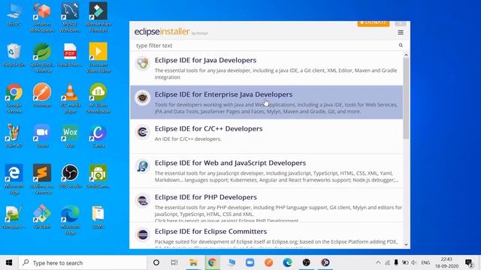
Task: Close the Eclipse Installer window
Action: point(401,23)
